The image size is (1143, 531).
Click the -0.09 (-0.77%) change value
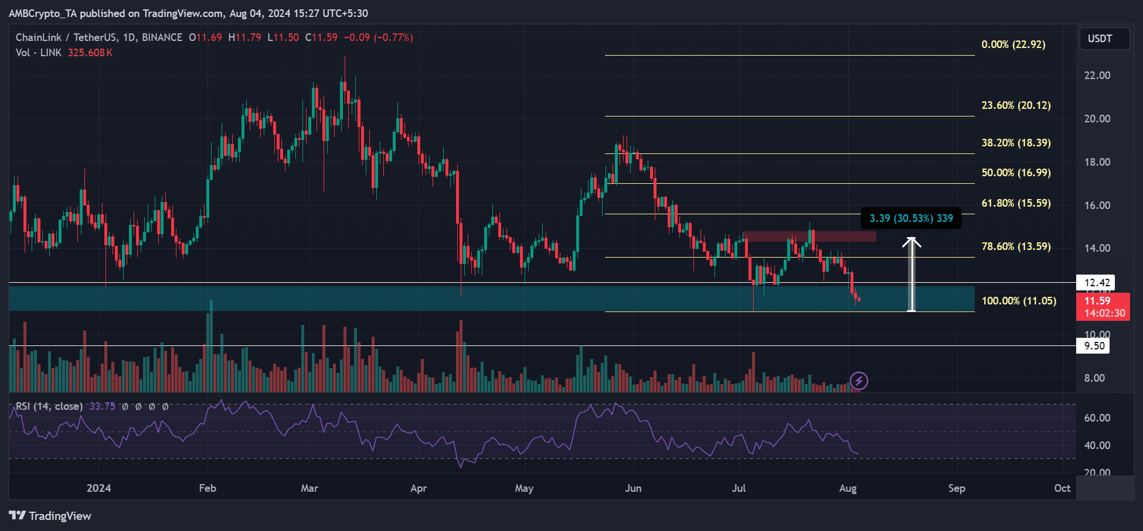[x=379, y=37]
